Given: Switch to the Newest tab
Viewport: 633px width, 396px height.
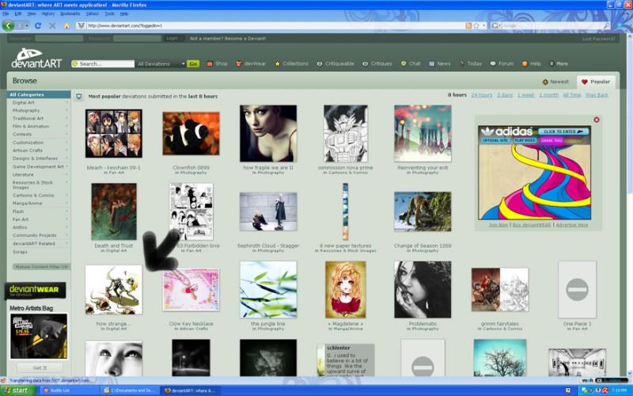Looking at the screenshot, I should coord(555,82).
